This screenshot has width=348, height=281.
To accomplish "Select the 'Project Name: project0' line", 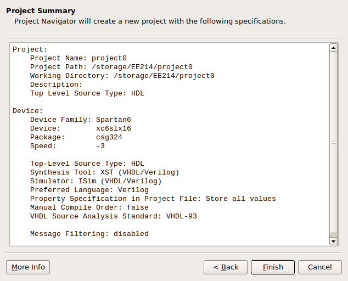I will coord(78,58).
